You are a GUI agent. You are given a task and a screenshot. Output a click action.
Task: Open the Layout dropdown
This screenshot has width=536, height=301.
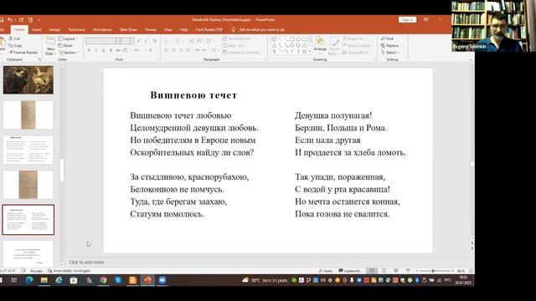point(68,38)
